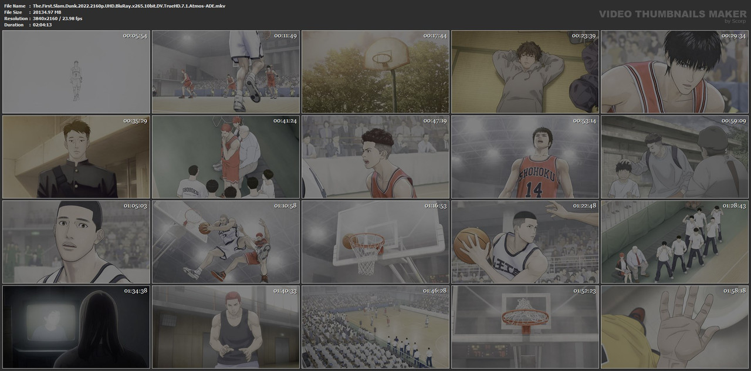Open the 00:11:49 basketball court thumbnail
This screenshot has height=371, width=751.
point(226,72)
